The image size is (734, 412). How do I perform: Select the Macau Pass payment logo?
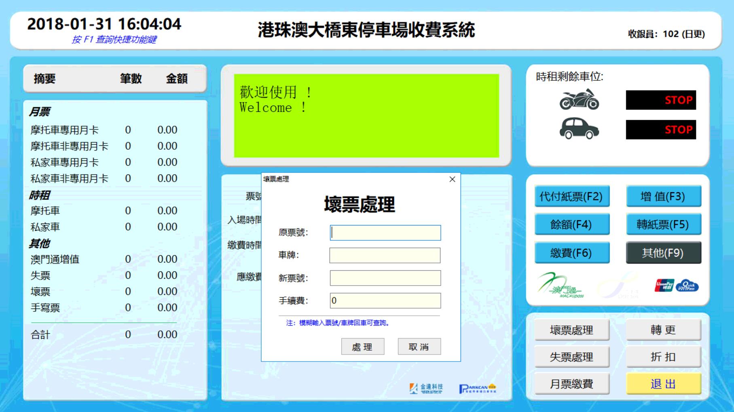pyautogui.click(x=561, y=285)
